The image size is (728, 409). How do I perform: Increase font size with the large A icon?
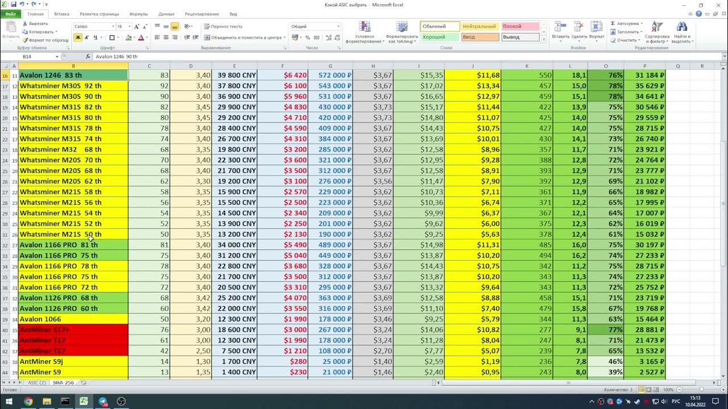coord(137,27)
